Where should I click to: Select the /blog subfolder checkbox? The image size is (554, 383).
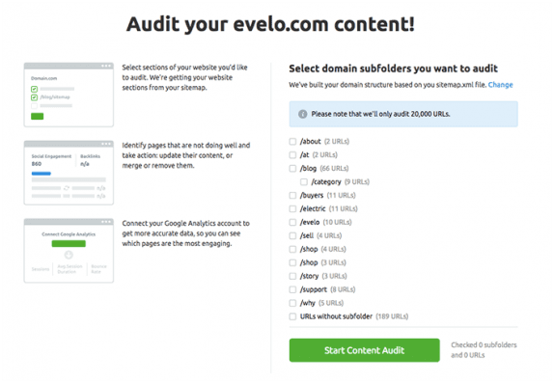[292, 169]
